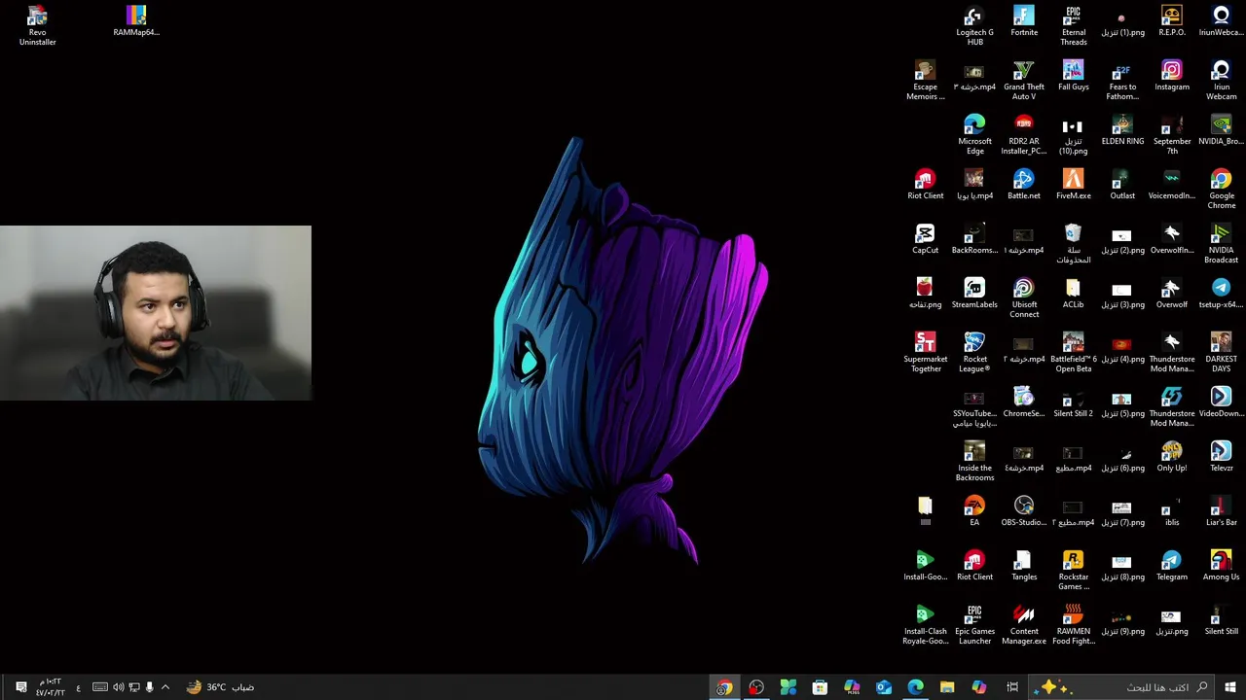
Task: Launch the CapCut desktop shortcut
Action: [925, 239]
